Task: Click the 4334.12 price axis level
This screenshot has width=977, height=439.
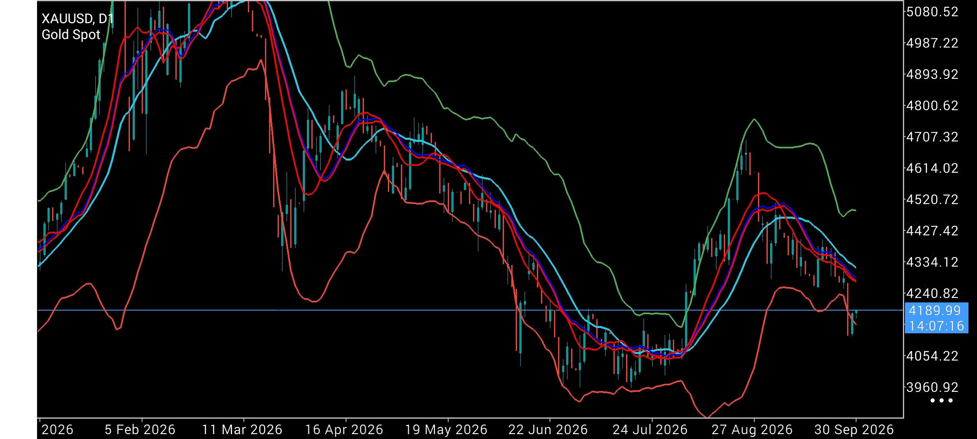Action: [x=932, y=262]
